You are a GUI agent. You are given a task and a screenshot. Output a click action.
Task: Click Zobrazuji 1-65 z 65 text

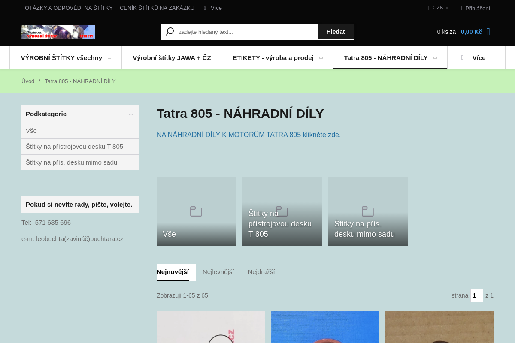182,295
